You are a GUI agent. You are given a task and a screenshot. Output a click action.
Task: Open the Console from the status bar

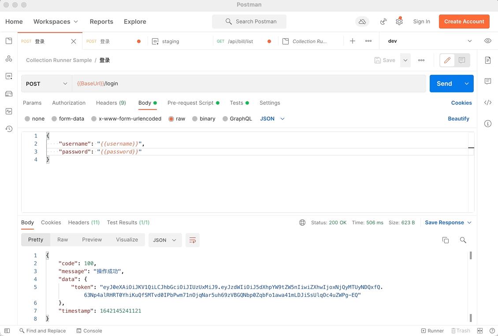tap(89, 330)
